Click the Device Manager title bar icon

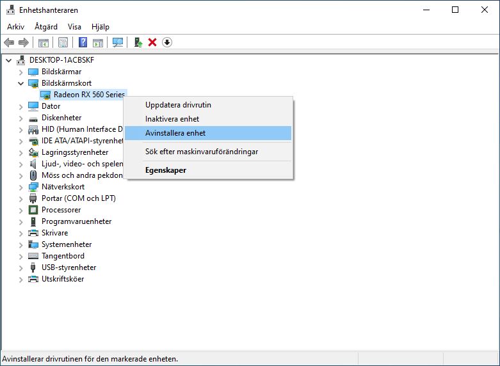tap(10, 10)
